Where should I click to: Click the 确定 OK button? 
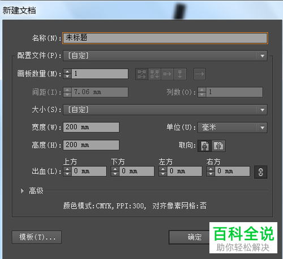click(189, 237)
